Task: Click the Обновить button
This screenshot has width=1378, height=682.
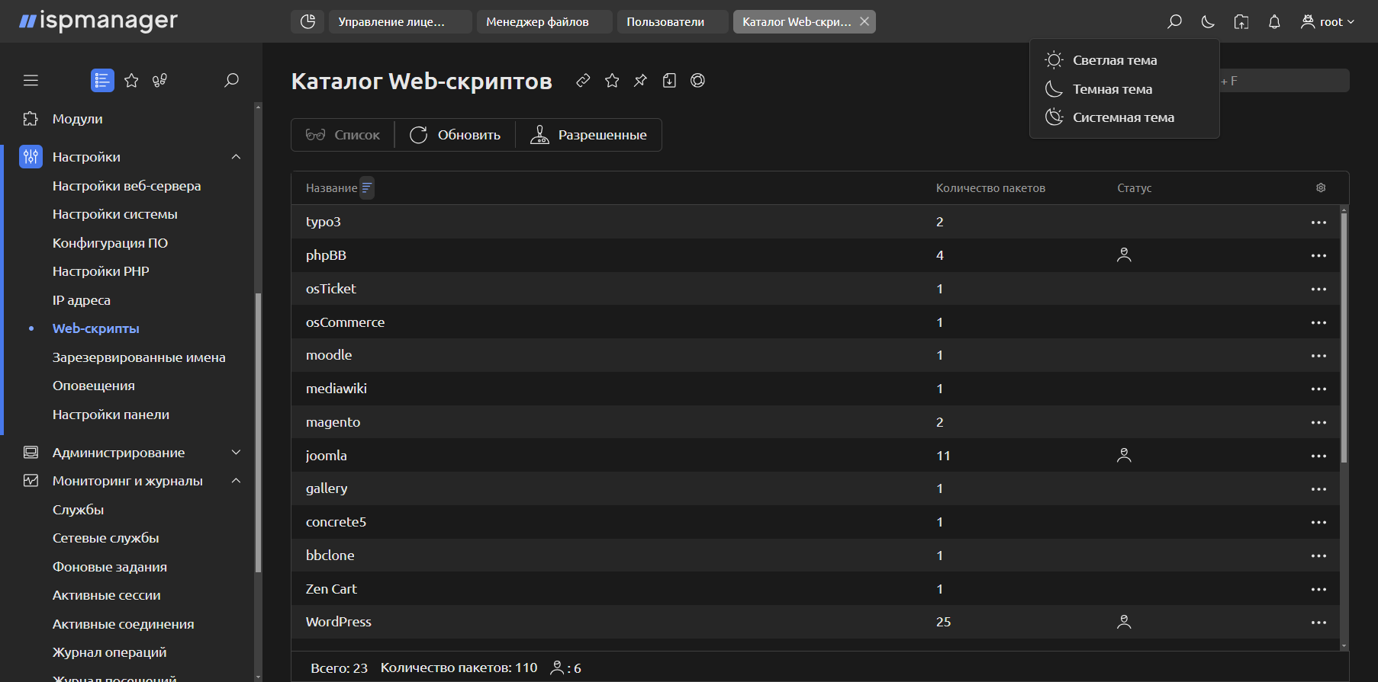Action: [456, 135]
